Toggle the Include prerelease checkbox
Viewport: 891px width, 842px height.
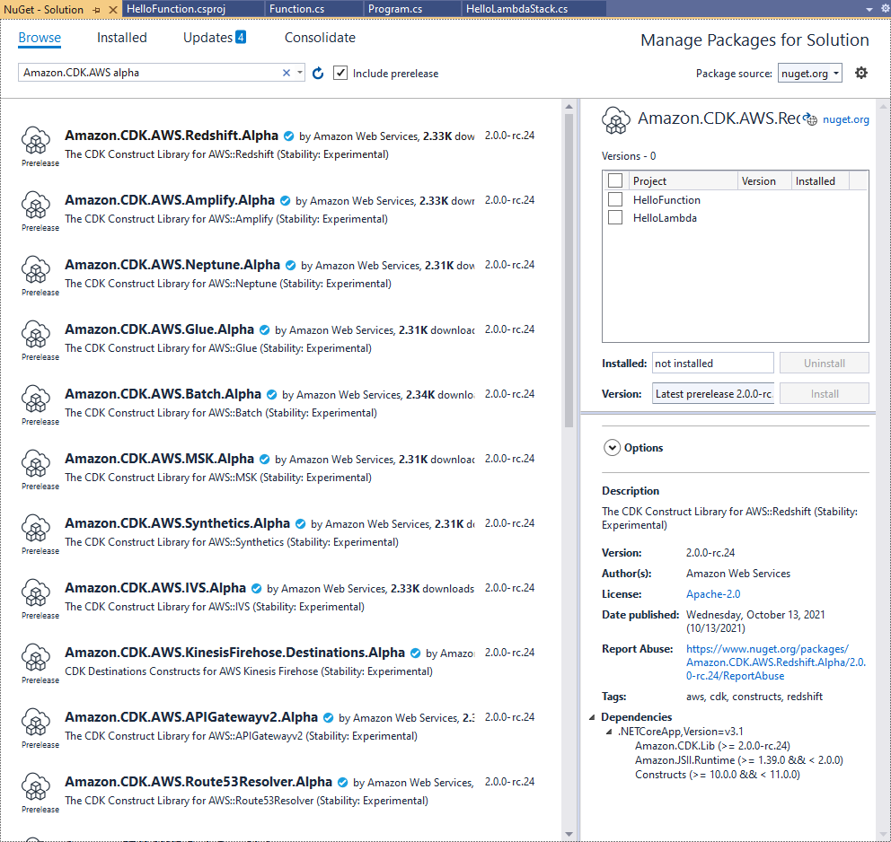pyautogui.click(x=339, y=73)
